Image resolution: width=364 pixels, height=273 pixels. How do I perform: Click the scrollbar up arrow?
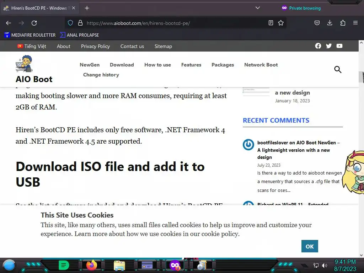pos(361,43)
